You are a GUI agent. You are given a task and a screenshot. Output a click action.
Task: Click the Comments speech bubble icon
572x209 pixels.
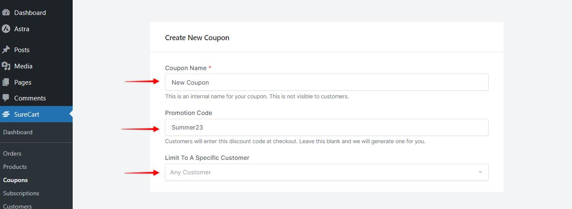point(6,98)
